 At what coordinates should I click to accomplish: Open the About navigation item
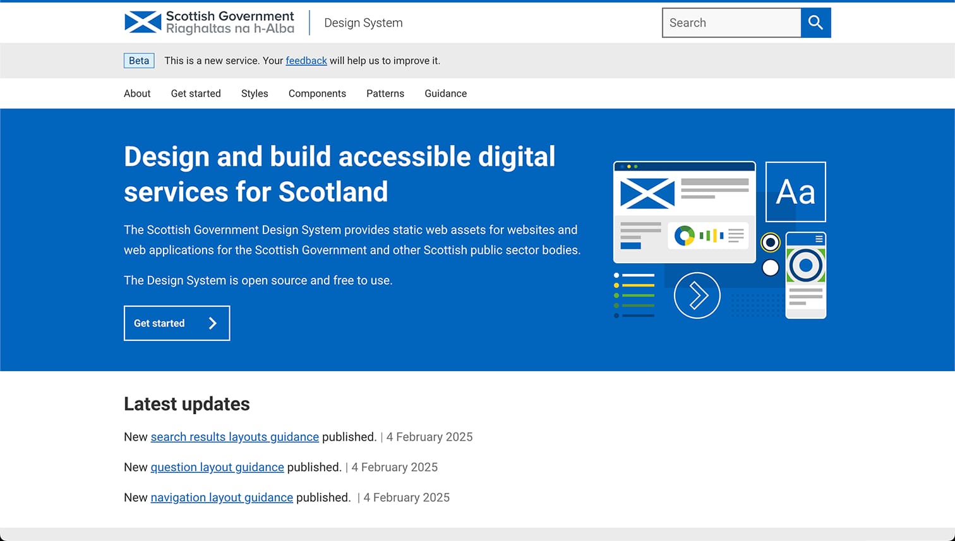coord(137,93)
